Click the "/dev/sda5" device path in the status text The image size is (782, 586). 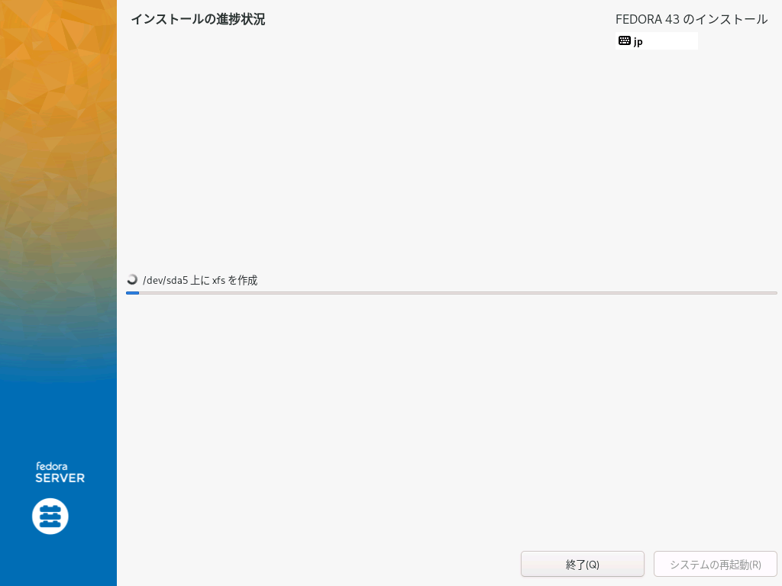165,280
